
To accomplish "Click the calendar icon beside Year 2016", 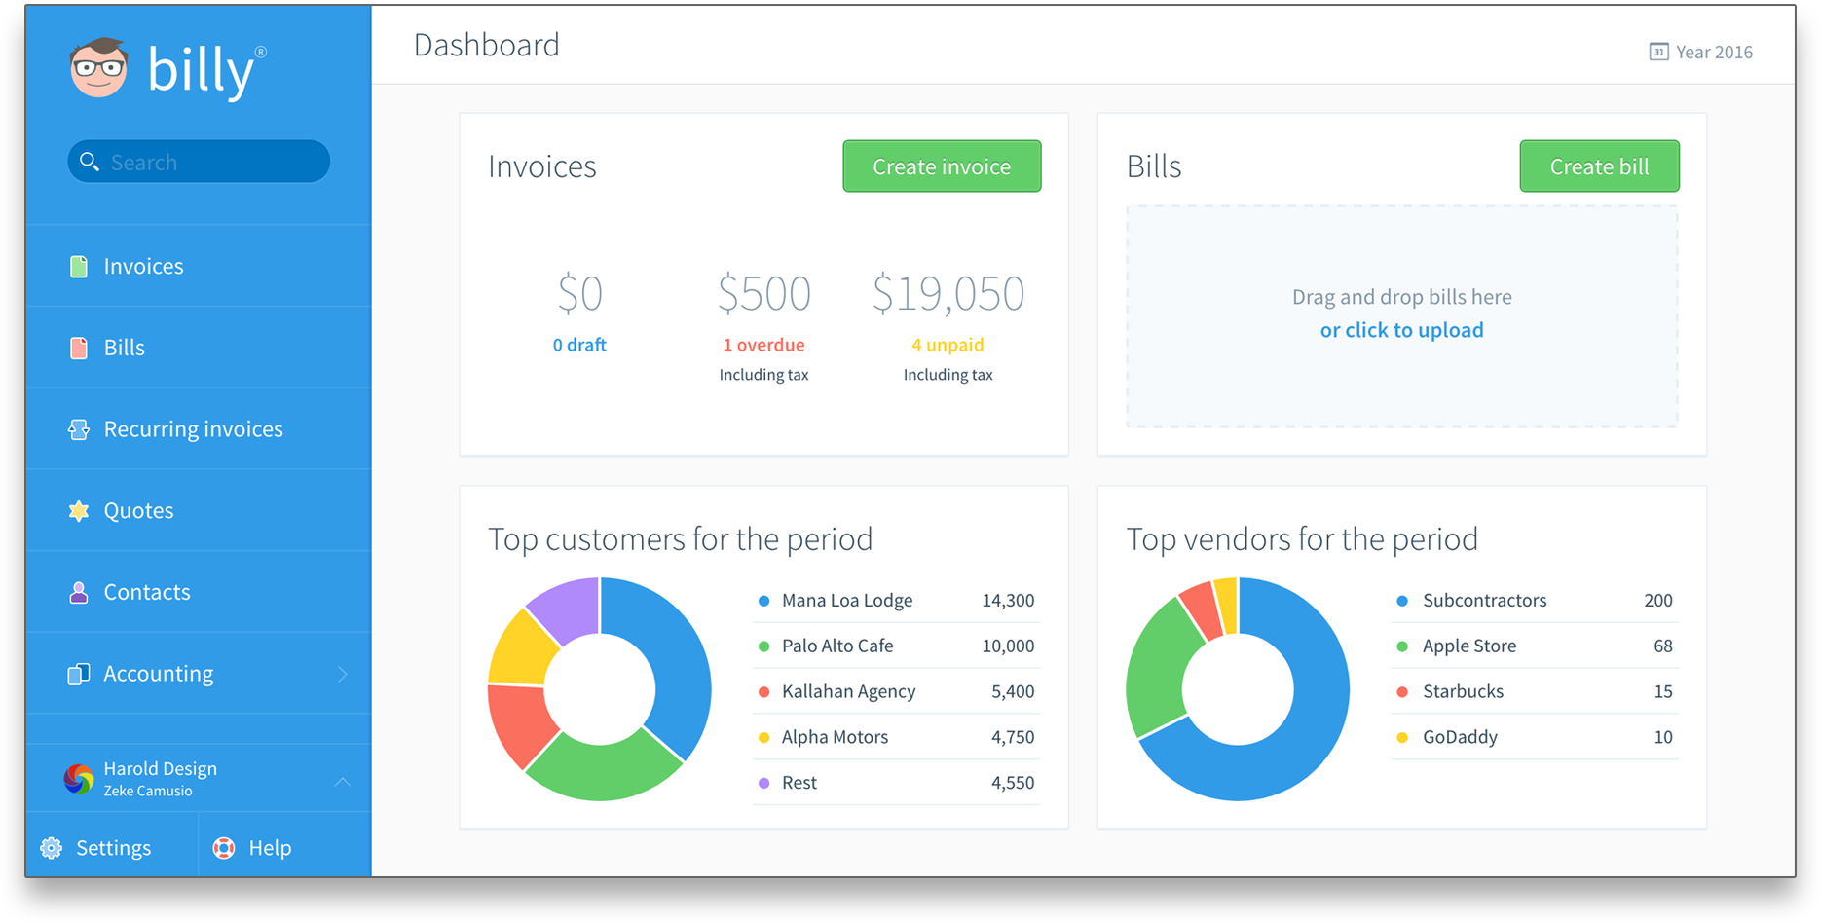I will click(x=1658, y=52).
